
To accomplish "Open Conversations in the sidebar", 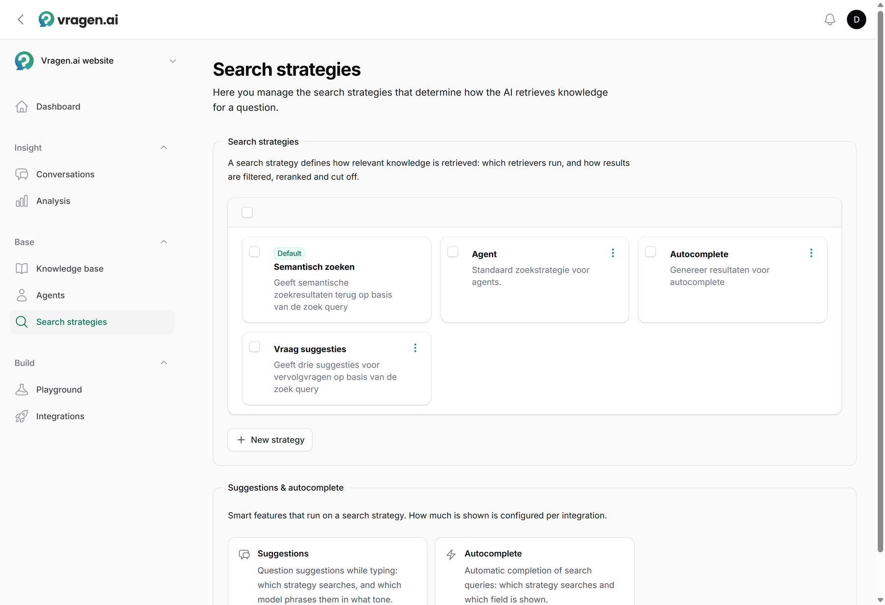I will tap(92, 175).
